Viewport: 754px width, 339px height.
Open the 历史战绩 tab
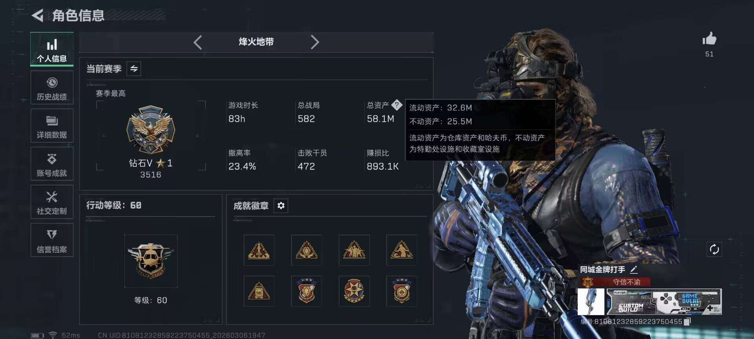(52, 88)
